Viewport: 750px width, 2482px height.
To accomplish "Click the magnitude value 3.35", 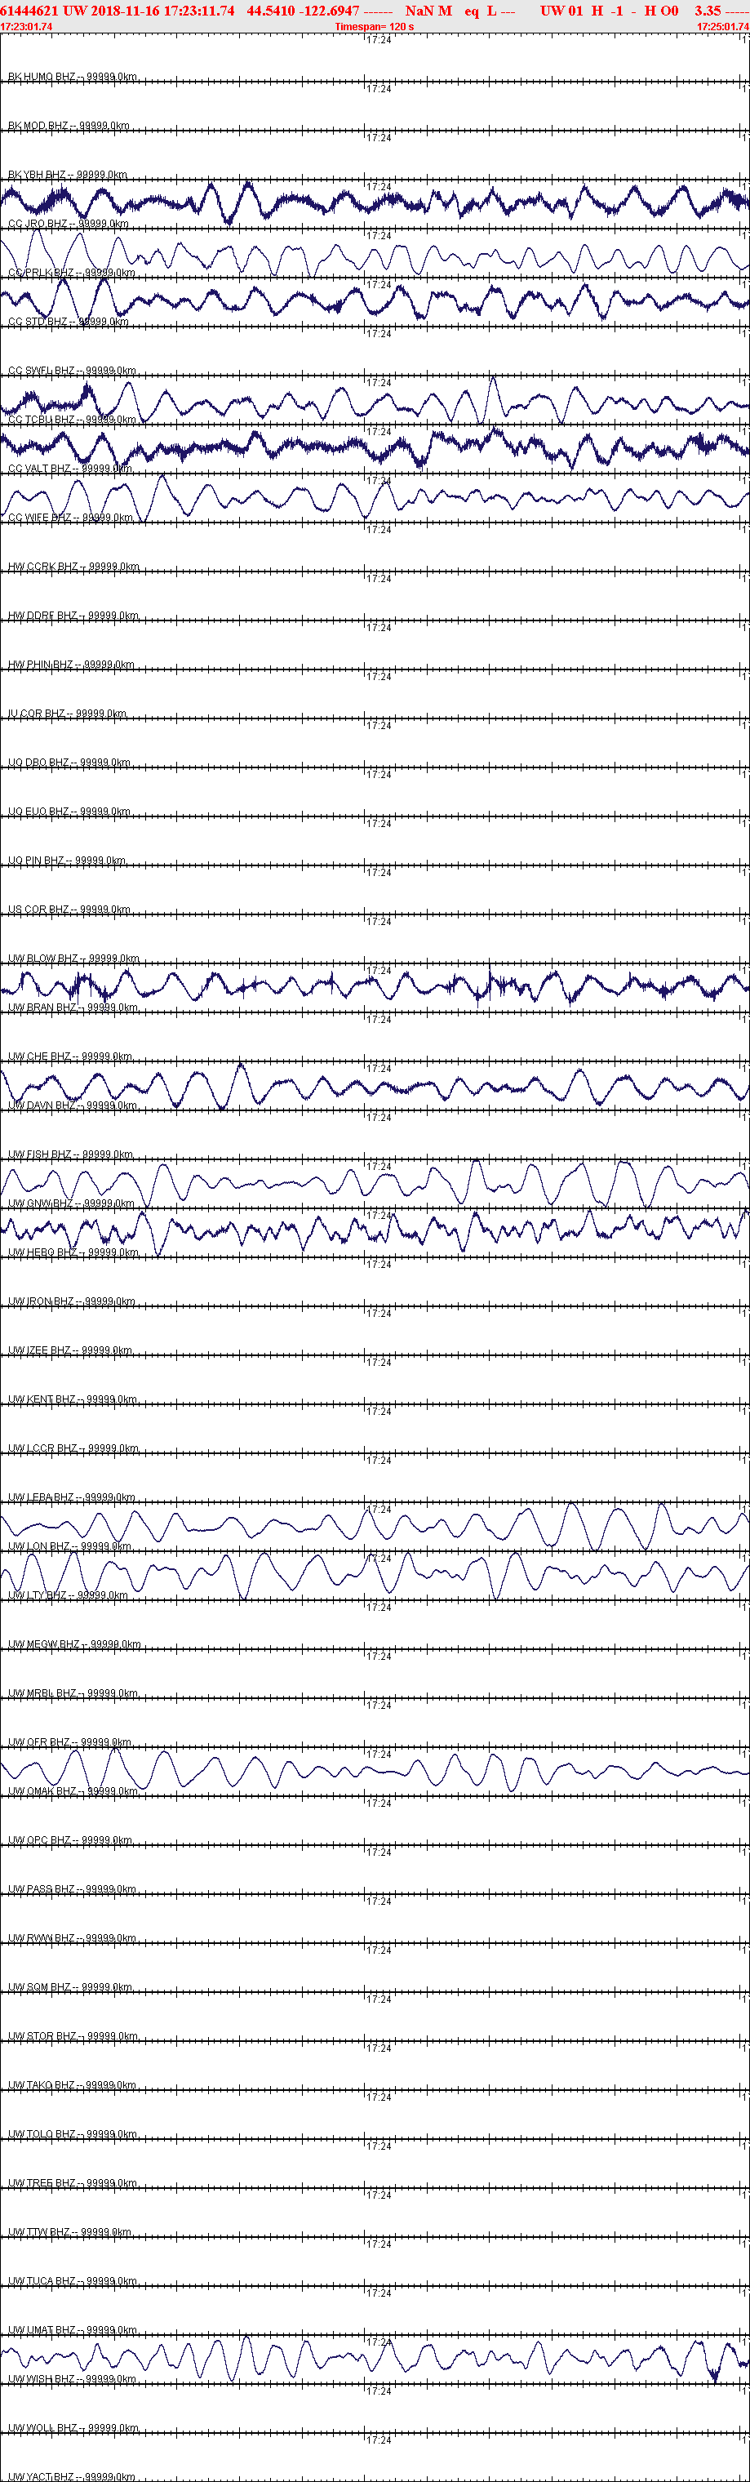I will (708, 11).
